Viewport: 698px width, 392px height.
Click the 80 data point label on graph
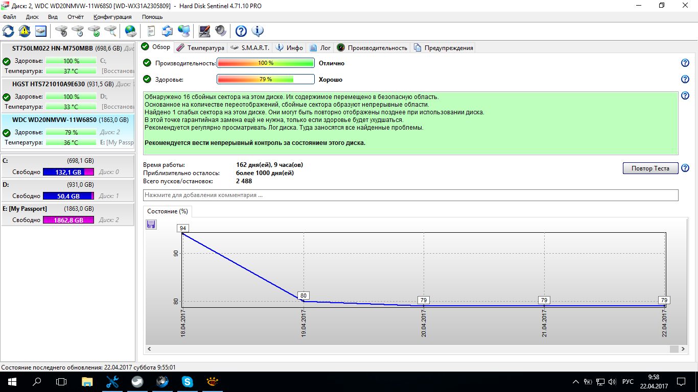pos(304,296)
